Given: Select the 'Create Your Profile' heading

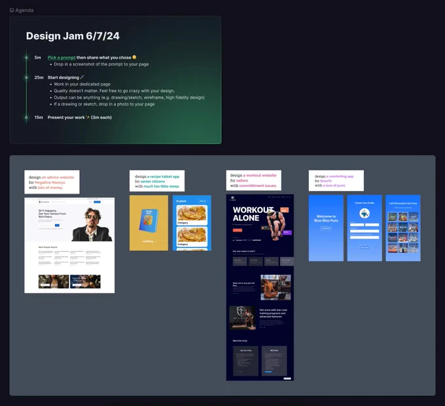Looking at the screenshot, I should (x=365, y=203).
